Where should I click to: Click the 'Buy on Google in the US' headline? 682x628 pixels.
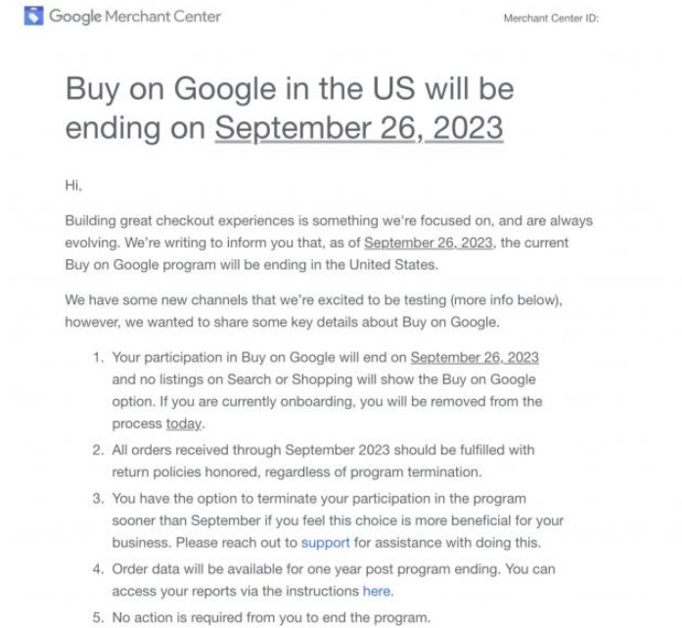(290, 108)
